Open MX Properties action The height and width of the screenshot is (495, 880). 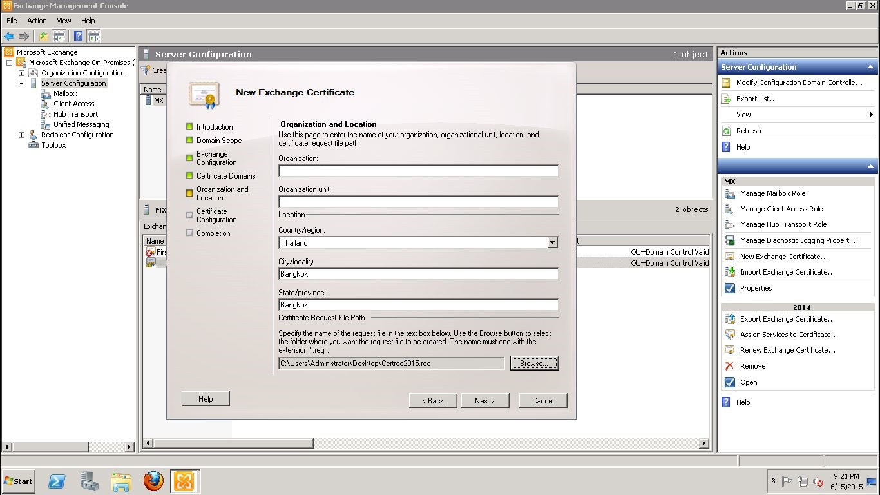[x=756, y=288]
